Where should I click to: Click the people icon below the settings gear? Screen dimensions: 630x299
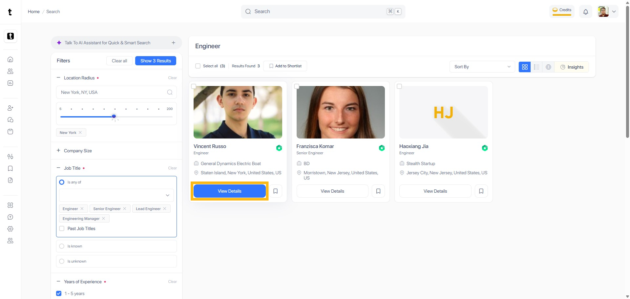point(10,241)
